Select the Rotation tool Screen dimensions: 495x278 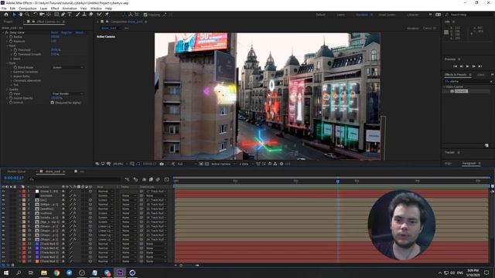click(x=36, y=15)
